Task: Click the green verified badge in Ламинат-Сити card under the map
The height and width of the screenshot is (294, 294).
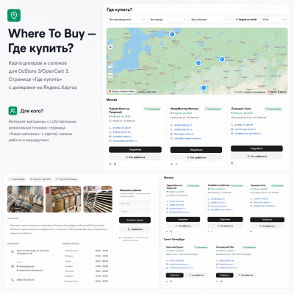Action: (273, 109)
